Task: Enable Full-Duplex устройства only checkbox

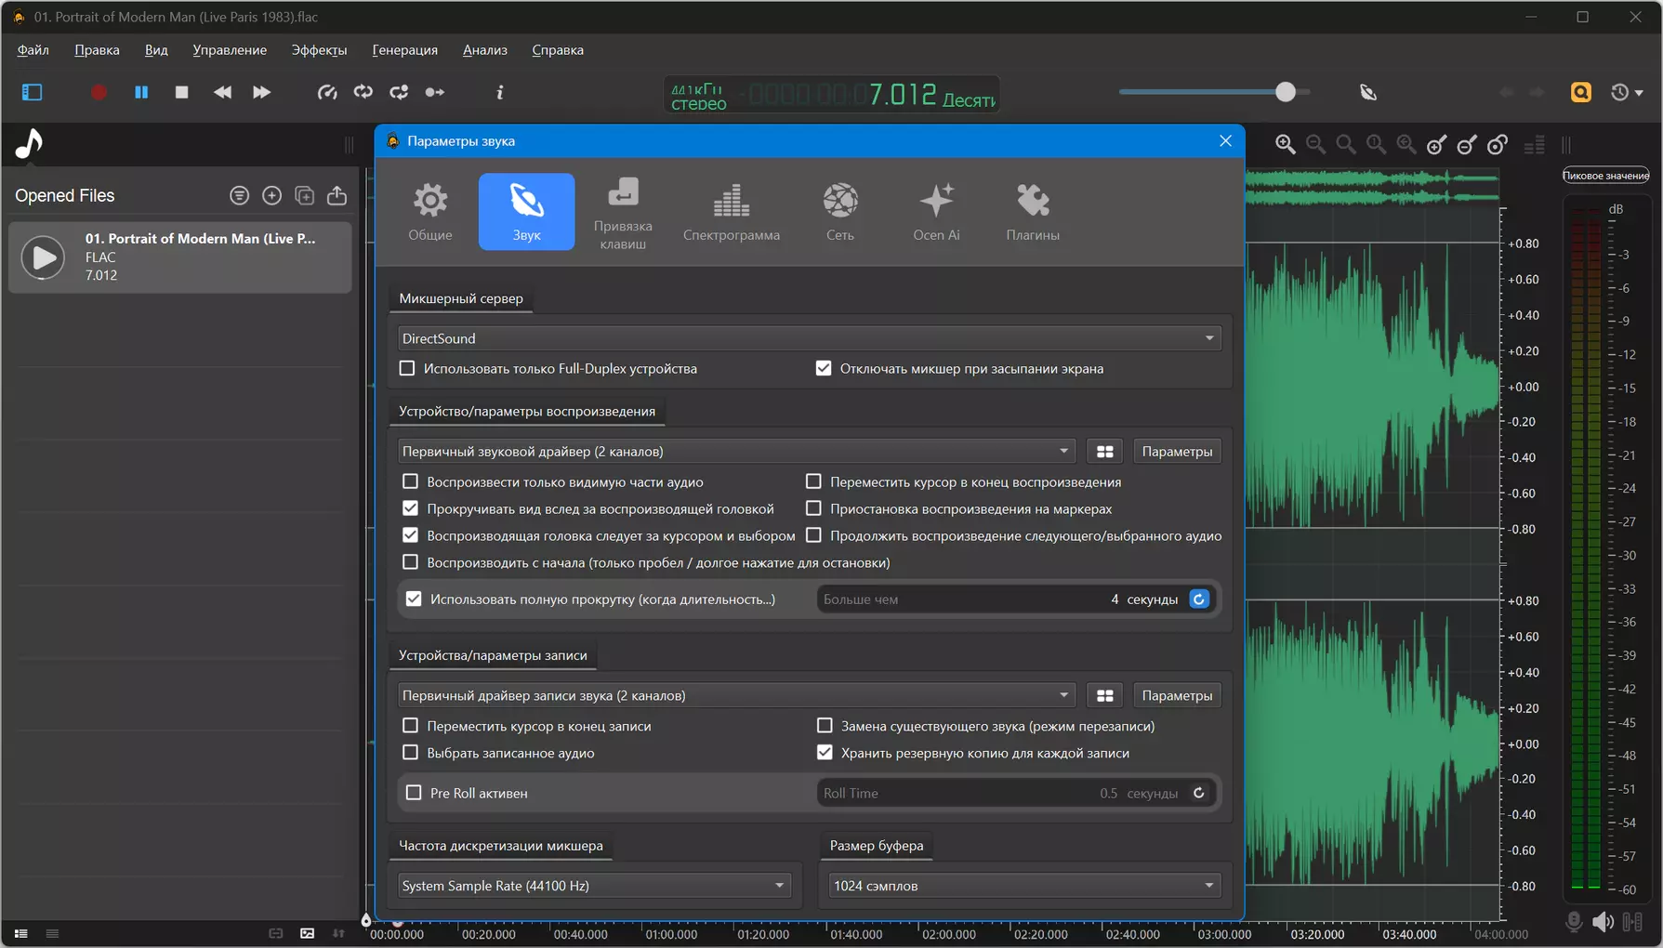Action: tap(407, 368)
